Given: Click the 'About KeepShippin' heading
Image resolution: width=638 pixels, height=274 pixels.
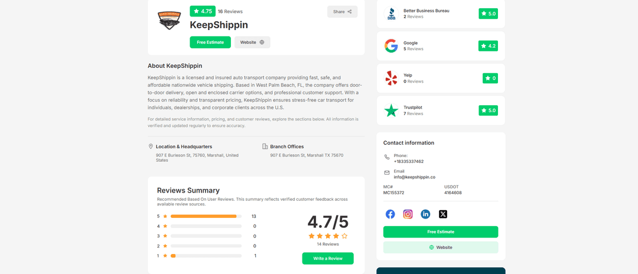Looking at the screenshot, I should (x=175, y=66).
